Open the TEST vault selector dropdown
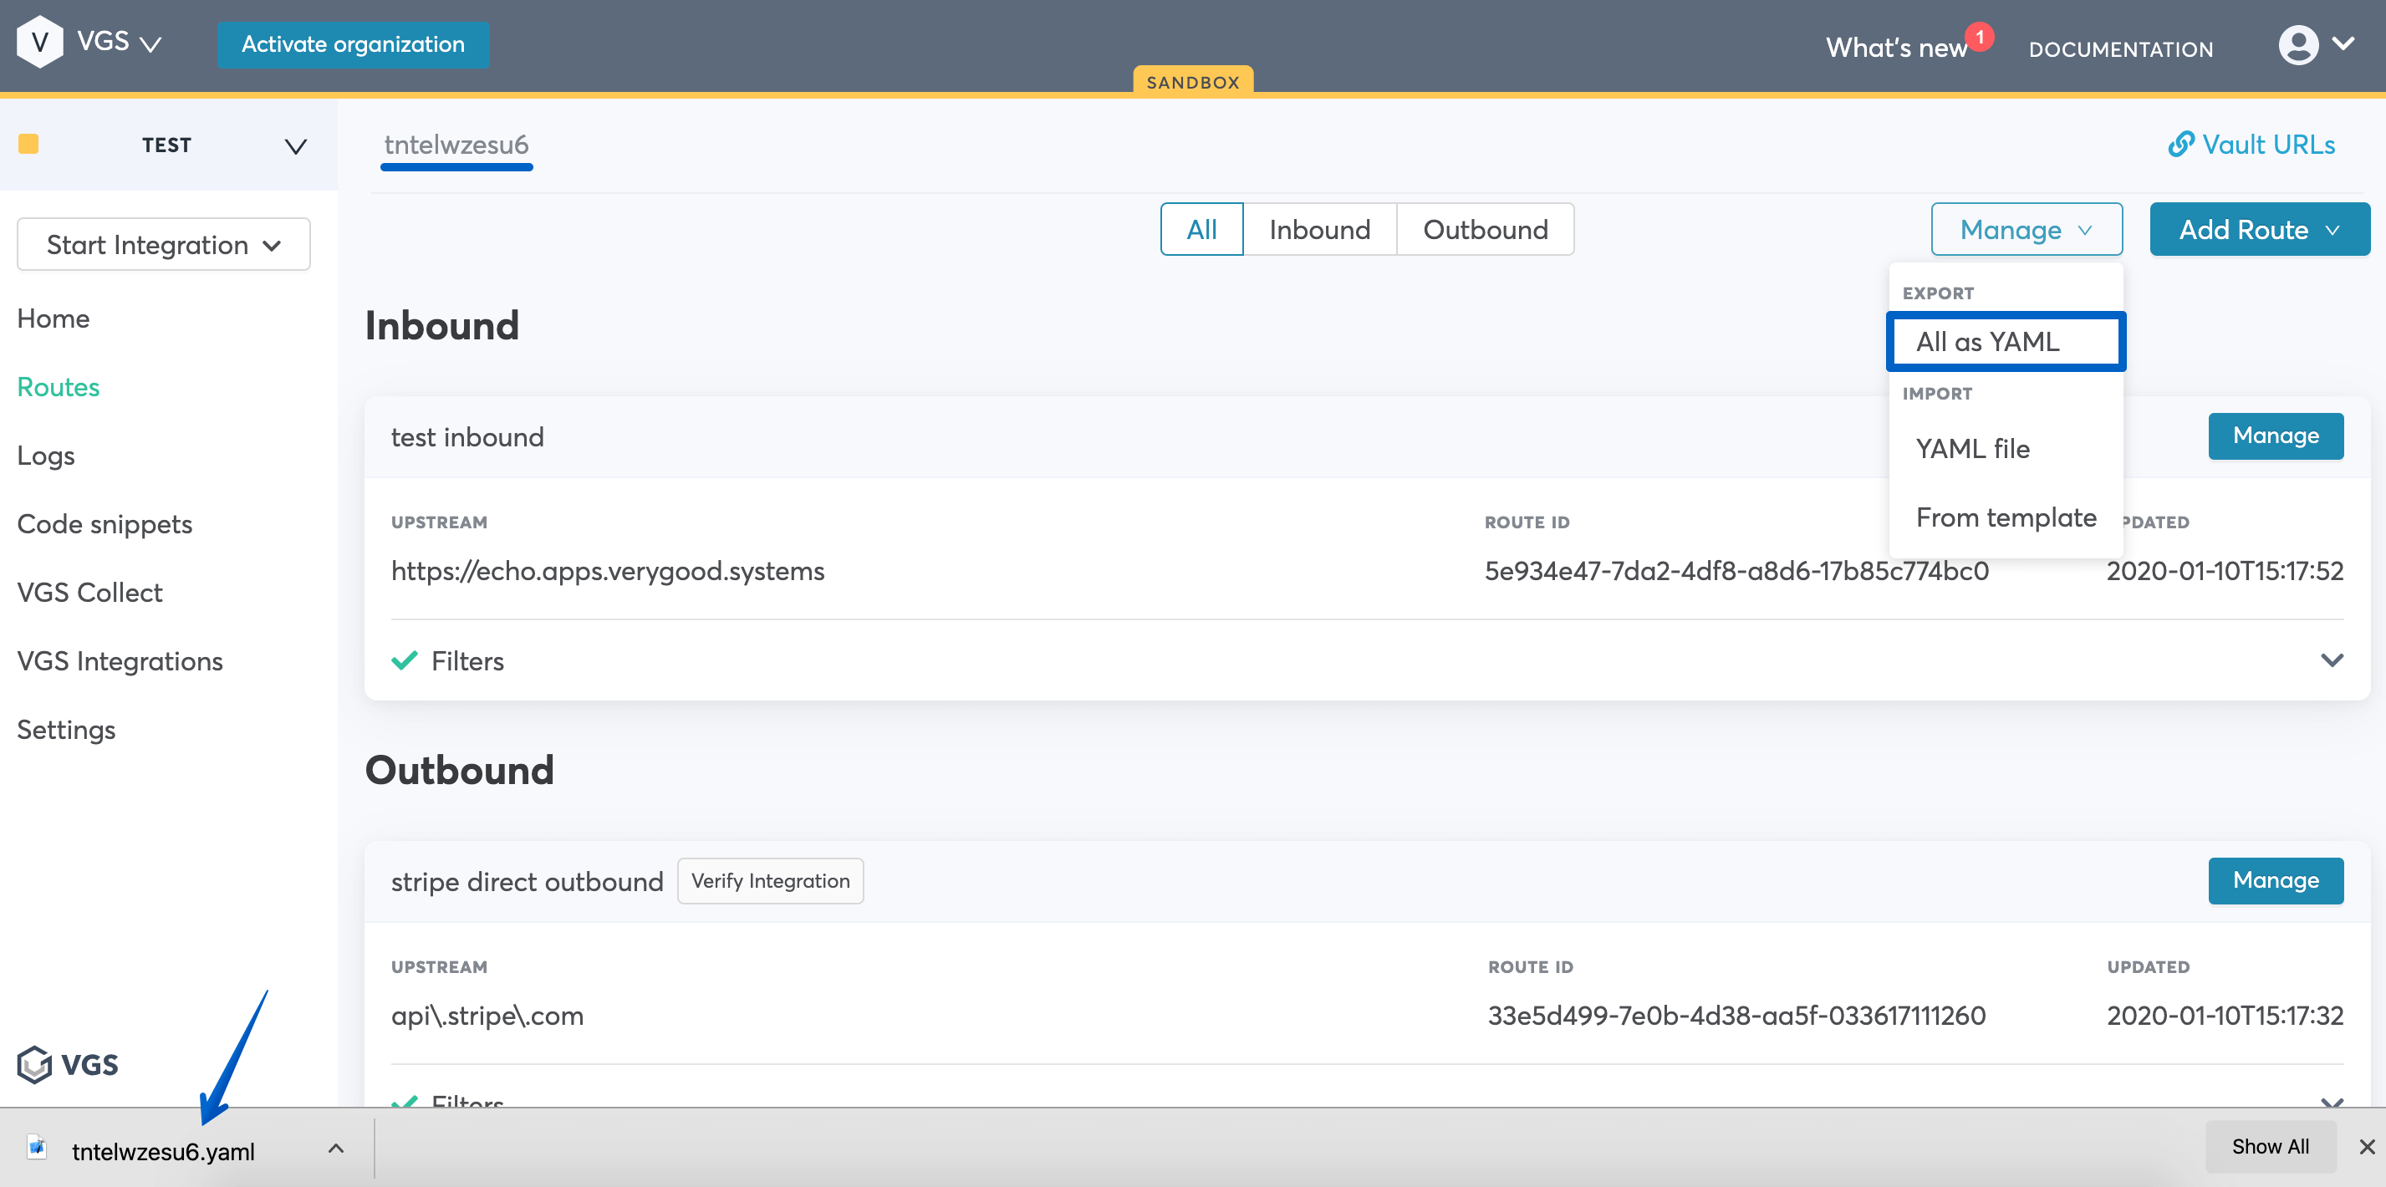The image size is (2386, 1187). pyautogui.click(x=295, y=146)
